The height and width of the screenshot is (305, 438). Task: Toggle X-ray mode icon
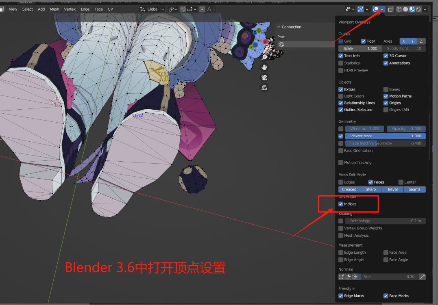click(390, 9)
